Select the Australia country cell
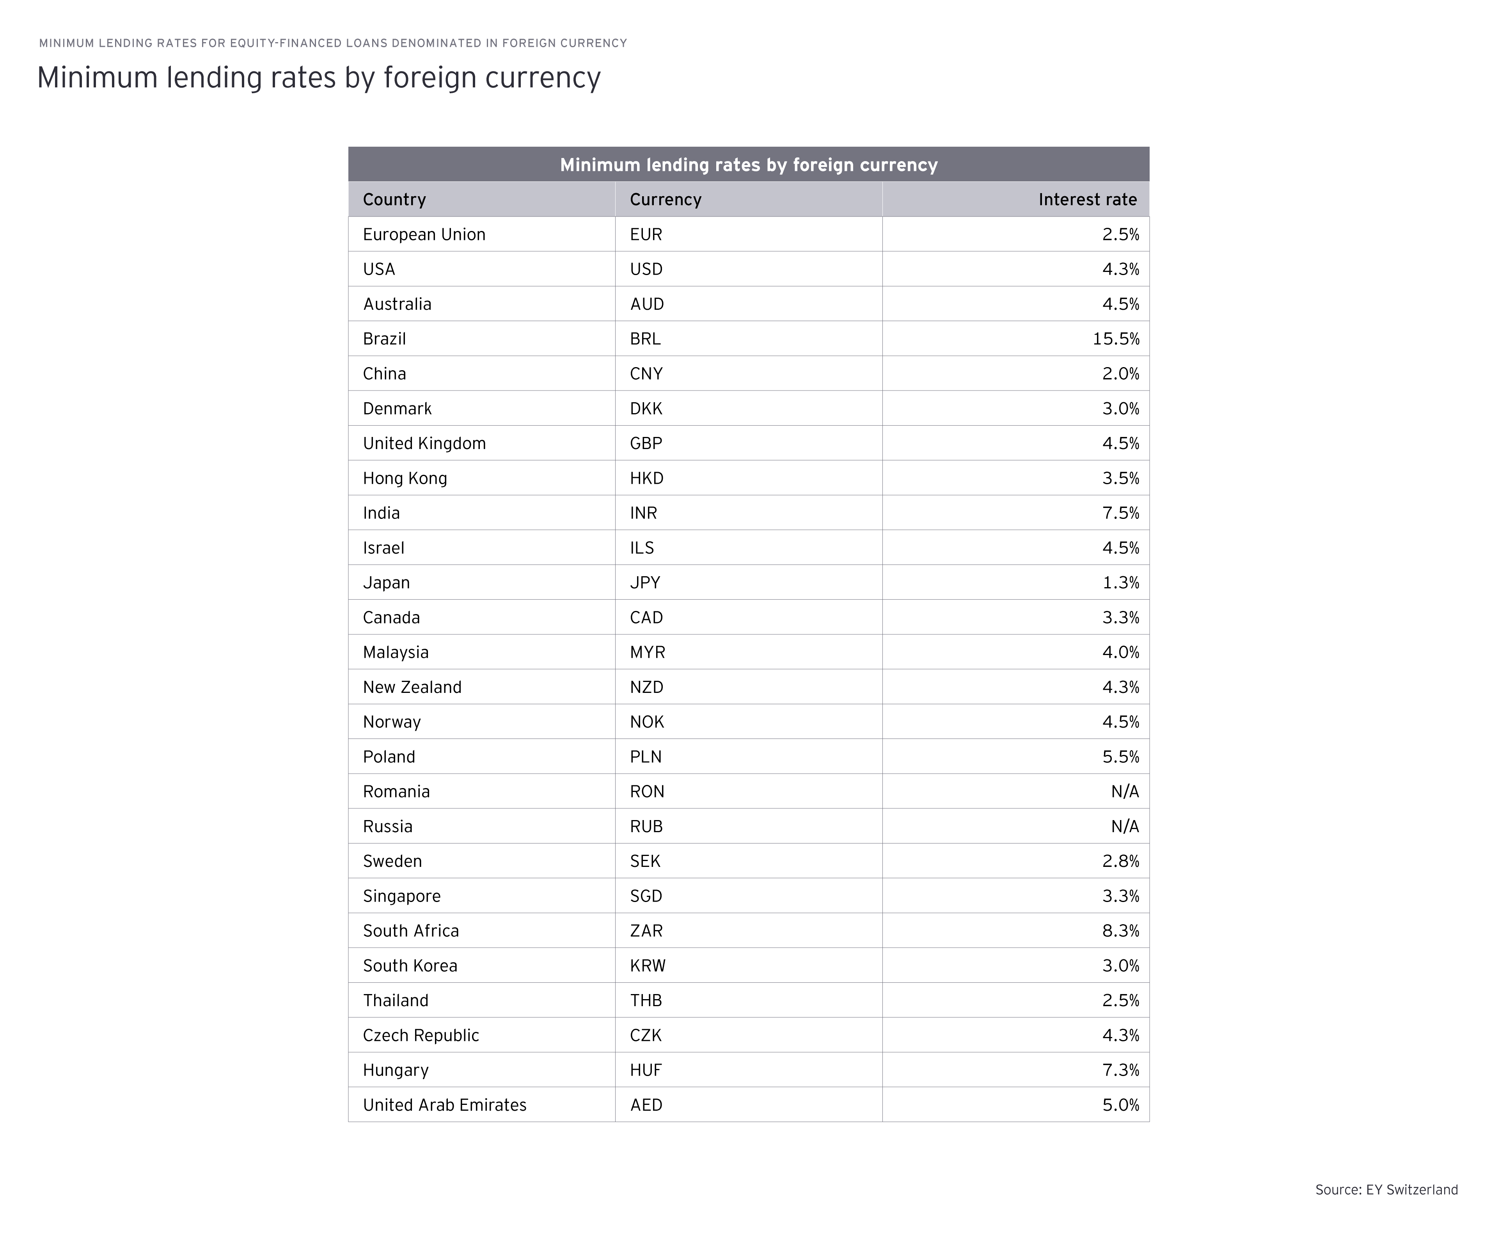Image resolution: width=1498 pixels, height=1234 pixels. click(397, 304)
